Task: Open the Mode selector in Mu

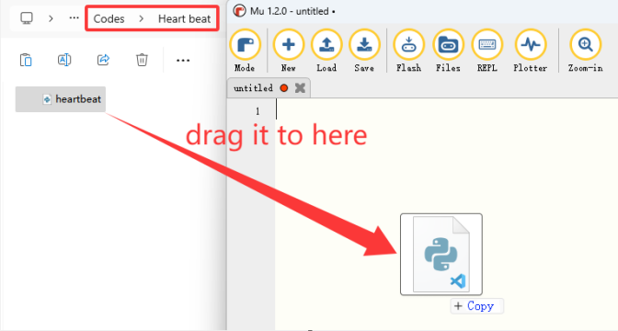Action: [x=245, y=51]
